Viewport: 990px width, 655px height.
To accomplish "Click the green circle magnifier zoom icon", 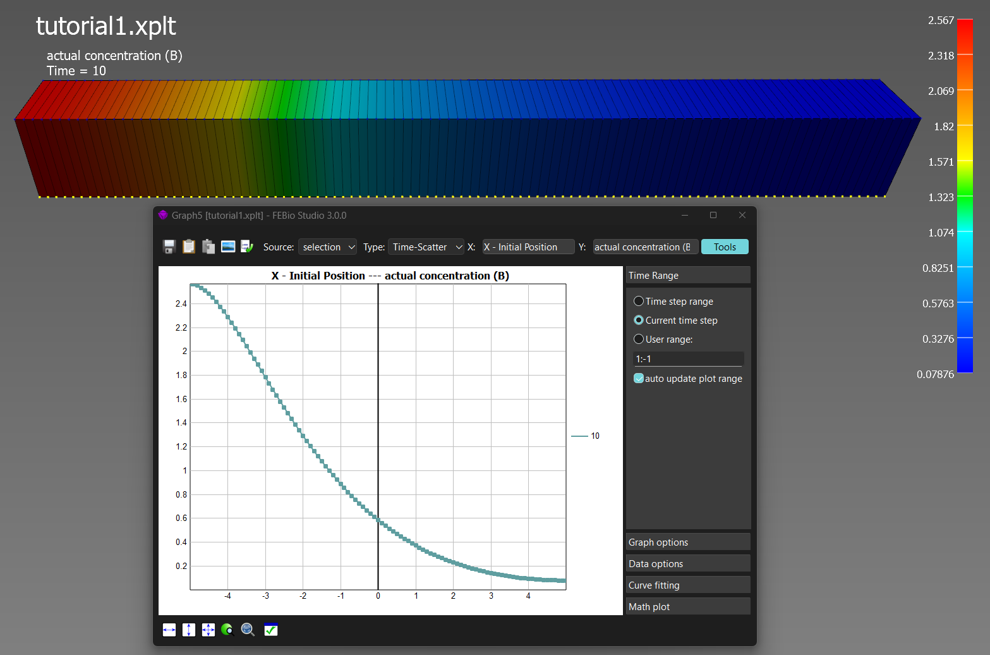I will [227, 630].
